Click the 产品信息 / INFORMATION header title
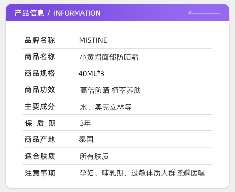Viewport: 235px width, 192px height. pyautogui.click(x=57, y=13)
